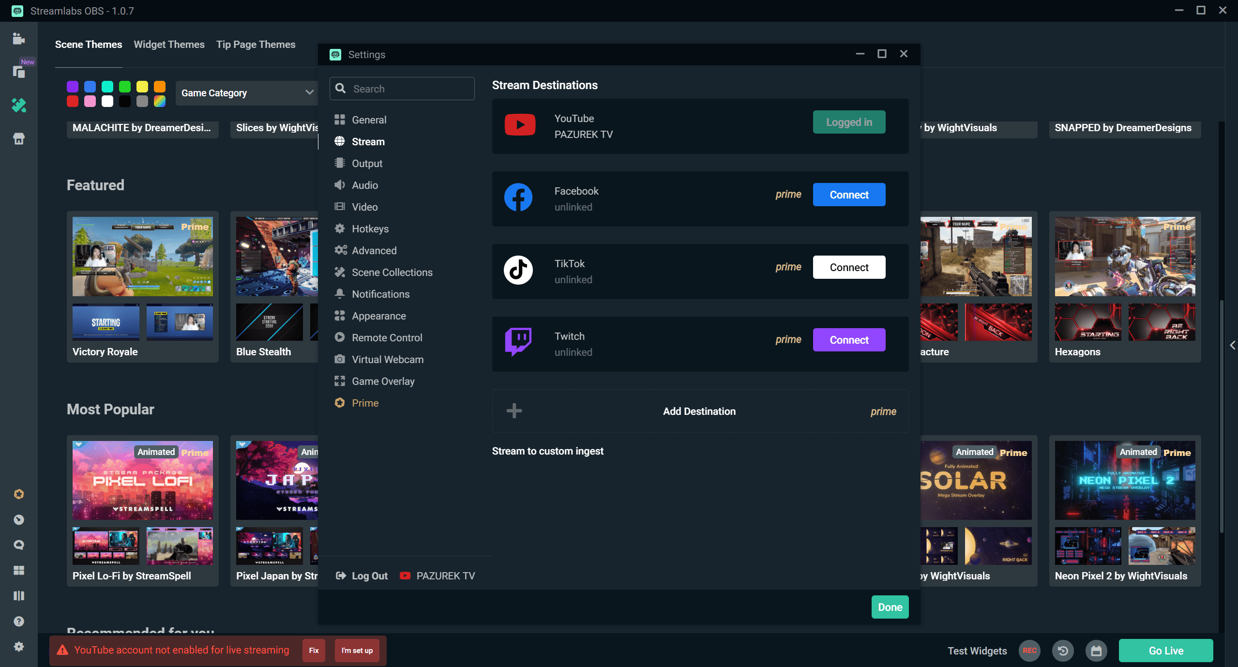The height and width of the screenshot is (667, 1238).
Task: Click the Remote Control settings icon
Action: click(340, 337)
